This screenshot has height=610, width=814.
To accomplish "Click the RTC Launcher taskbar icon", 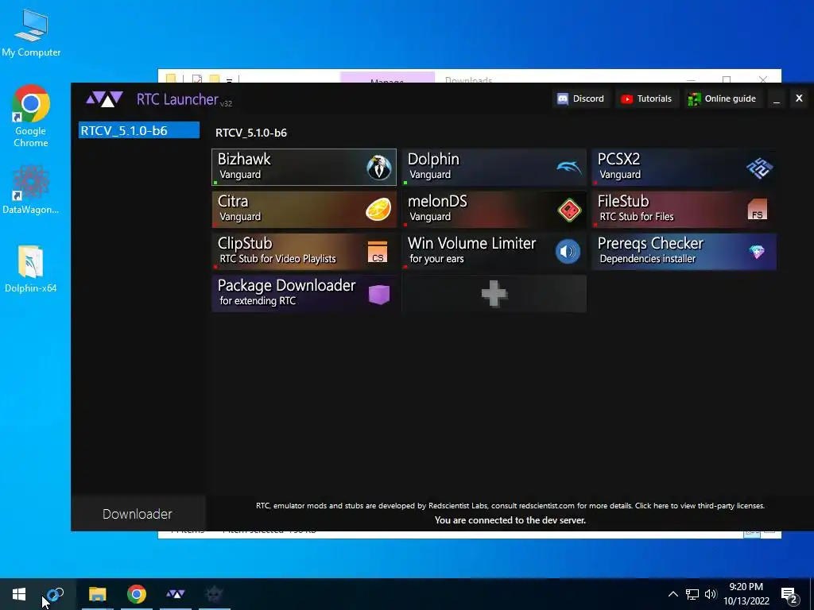I will (x=176, y=594).
